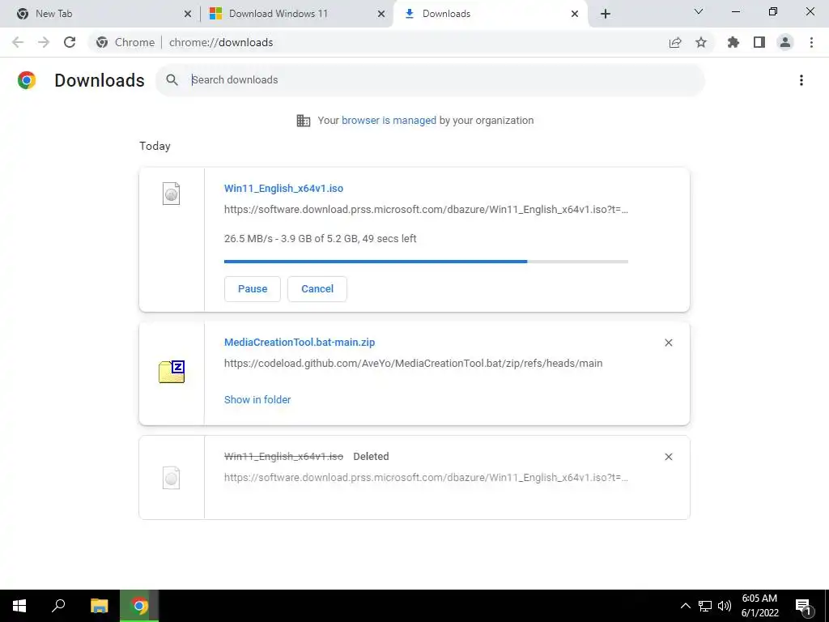Reload the downloads page

[x=70, y=42]
